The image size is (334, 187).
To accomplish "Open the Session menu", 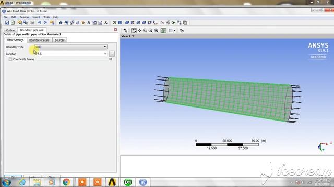I will tap(24, 17).
